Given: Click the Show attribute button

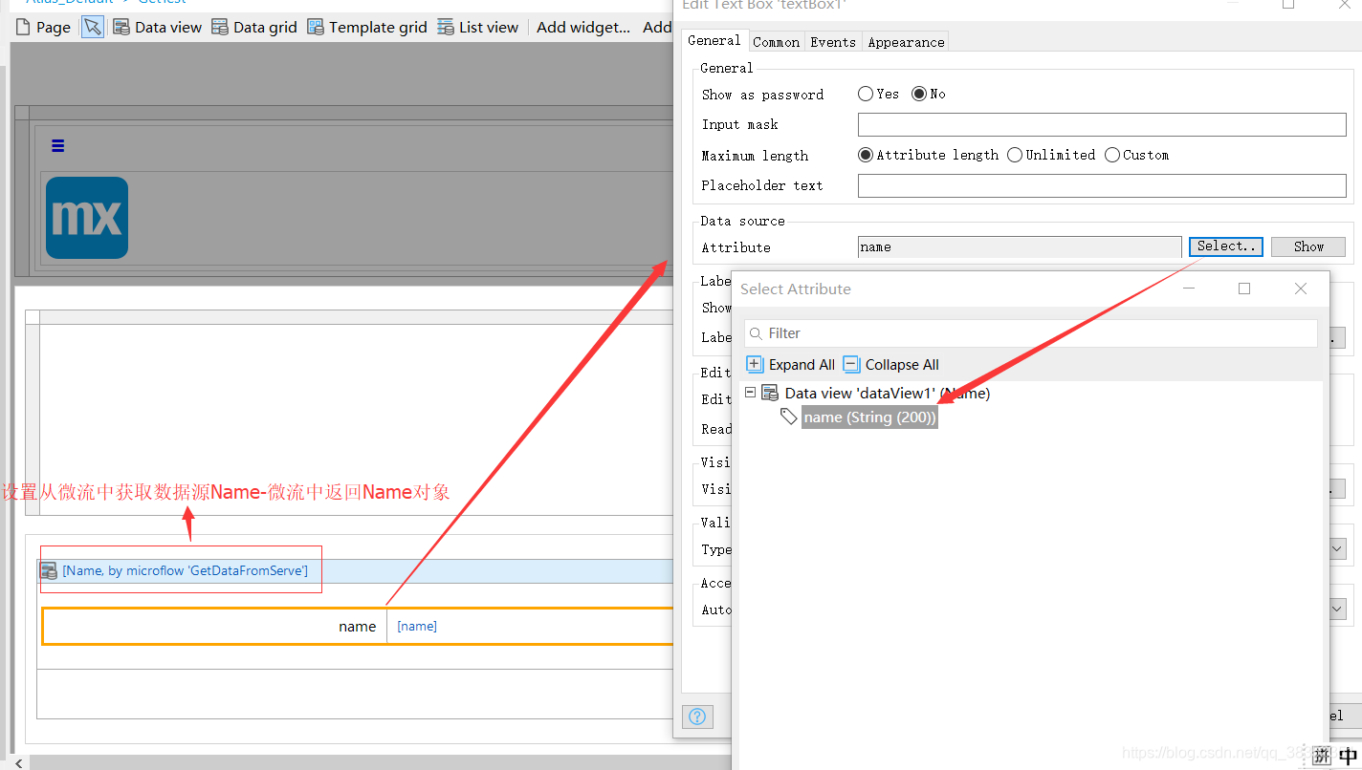Looking at the screenshot, I should 1308,246.
